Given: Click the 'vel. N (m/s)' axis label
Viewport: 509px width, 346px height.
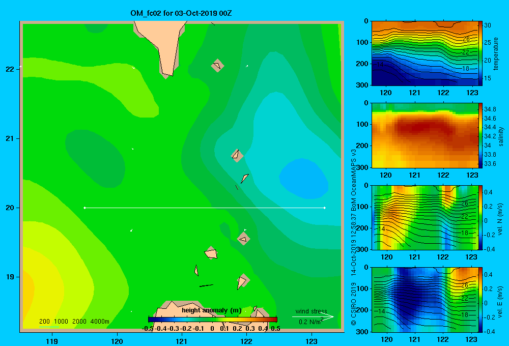Looking at the screenshot, I should 500,219.
